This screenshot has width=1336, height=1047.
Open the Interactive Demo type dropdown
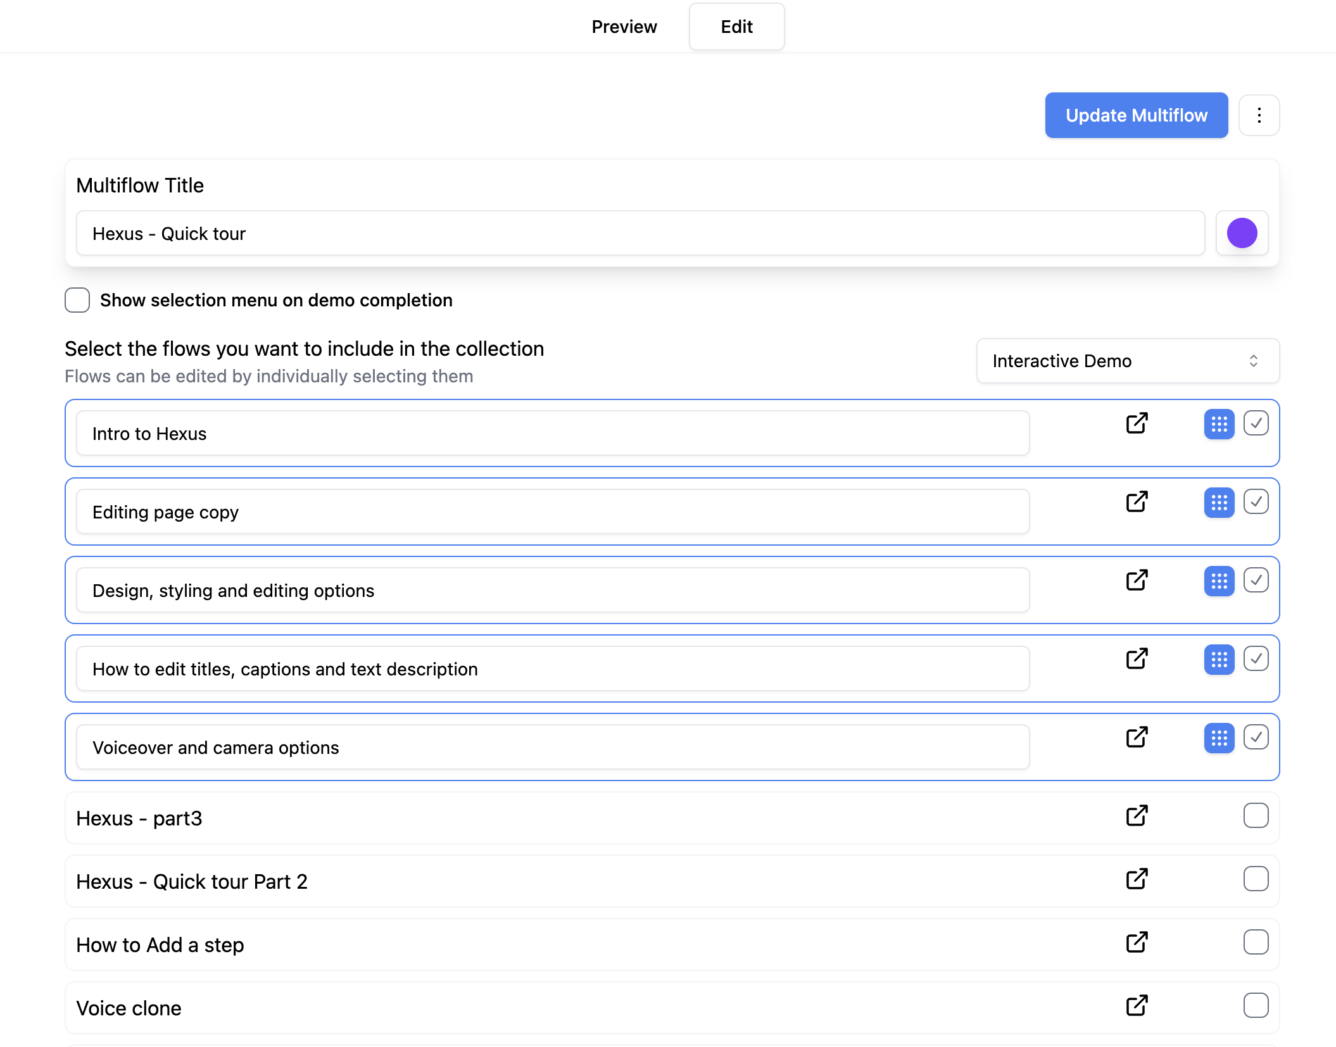tap(1128, 361)
